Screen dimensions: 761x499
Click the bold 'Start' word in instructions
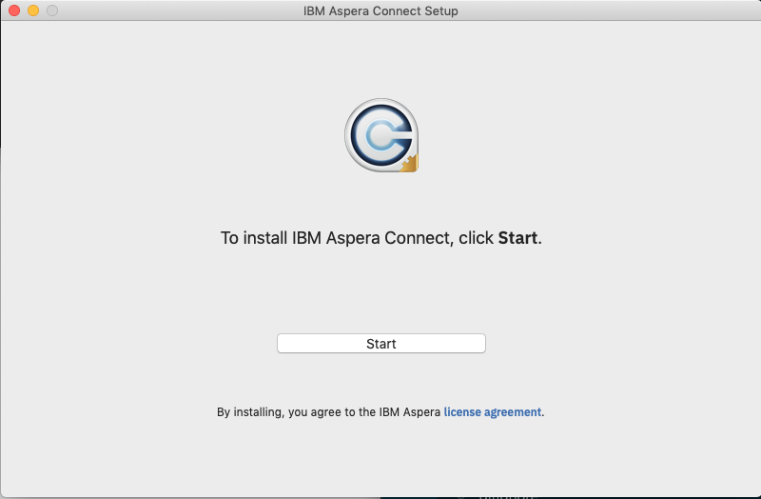[x=517, y=238]
